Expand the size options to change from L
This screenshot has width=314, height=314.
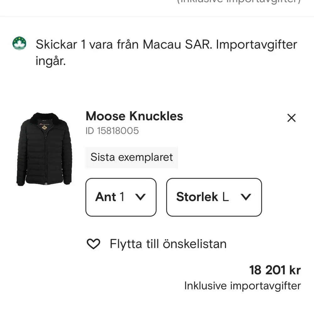(x=214, y=197)
